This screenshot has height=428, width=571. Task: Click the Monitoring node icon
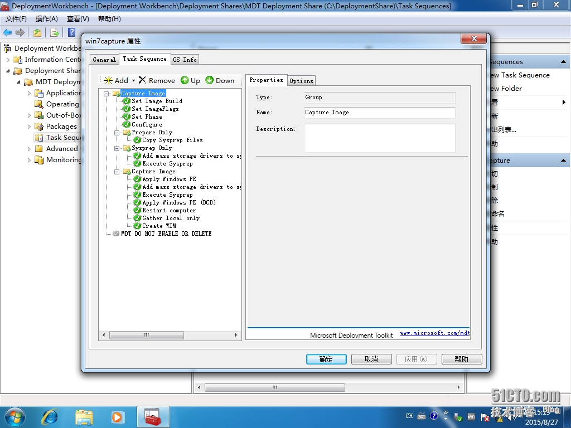point(39,160)
